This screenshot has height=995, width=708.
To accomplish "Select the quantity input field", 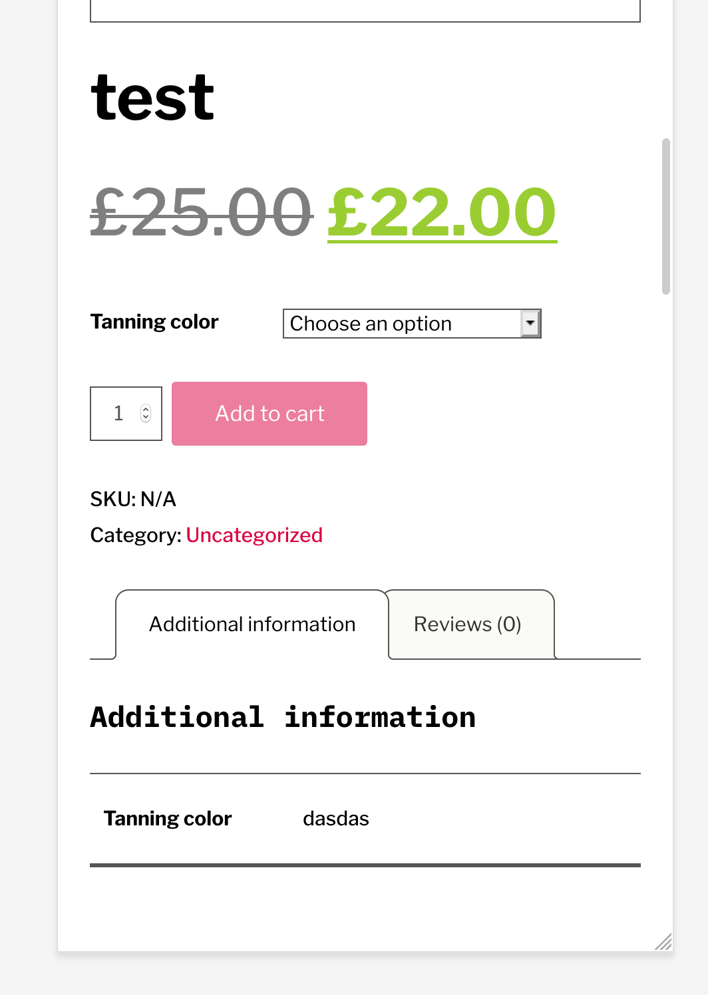I will tap(118, 413).
